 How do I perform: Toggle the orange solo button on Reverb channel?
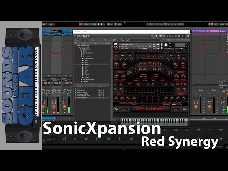[196, 107]
